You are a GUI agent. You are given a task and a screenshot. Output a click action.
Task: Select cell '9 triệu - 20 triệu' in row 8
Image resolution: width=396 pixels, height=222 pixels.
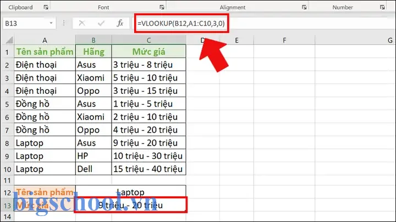click(x=148, y=143)
